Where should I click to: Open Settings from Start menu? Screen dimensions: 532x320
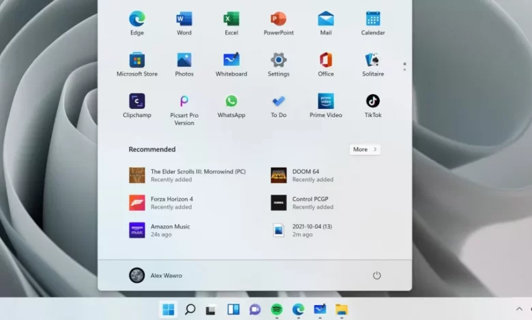click(x=278, y=65)
